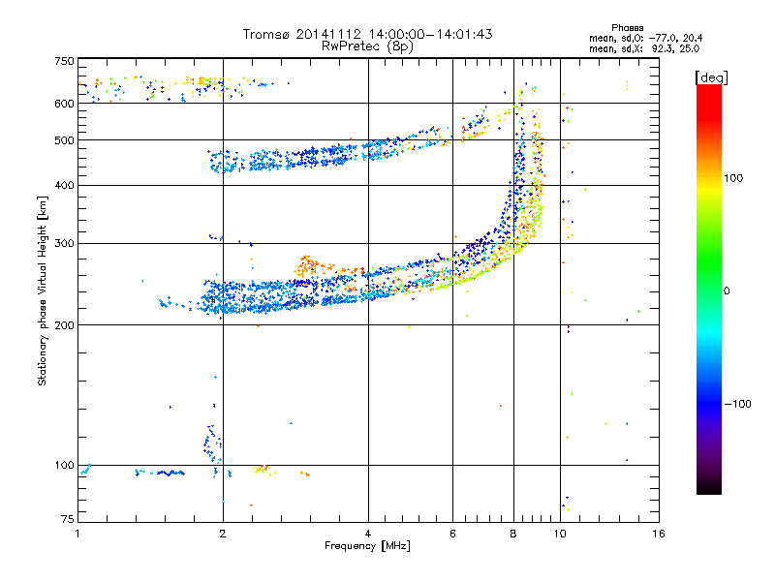Click y-axis tick label '500'
This screenshot has height=581, width=775.
(x=64, y=140)
